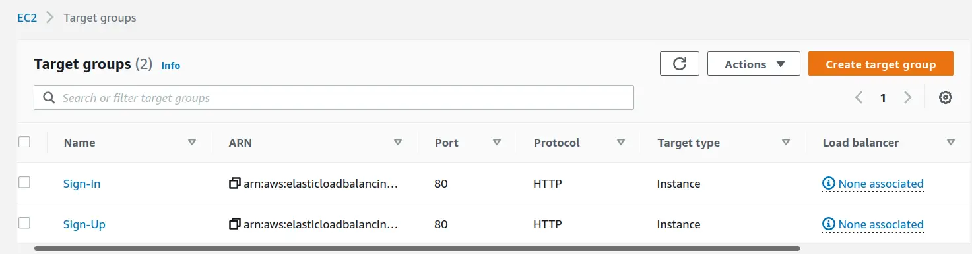Viewport: 972px width, 254px height.
Task: Copy the Sign-Up ARN using copy icon
Action: point(234,224)
